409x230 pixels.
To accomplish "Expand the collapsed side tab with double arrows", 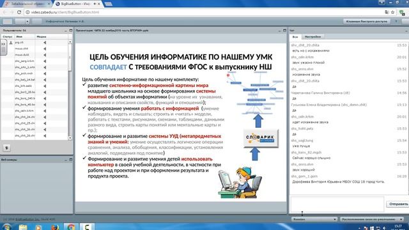I will [3, 47].
